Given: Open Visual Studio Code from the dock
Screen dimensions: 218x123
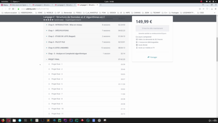Looking at the screenshot, I should 54,120.
